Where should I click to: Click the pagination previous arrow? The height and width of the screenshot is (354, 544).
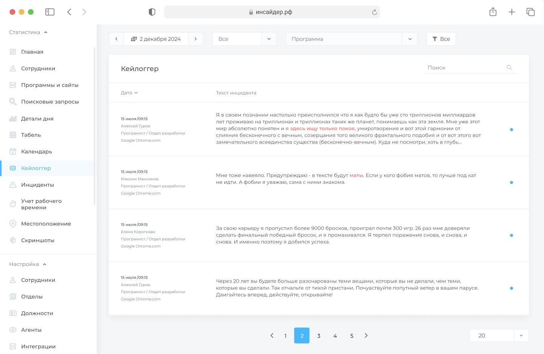point(272,335)
